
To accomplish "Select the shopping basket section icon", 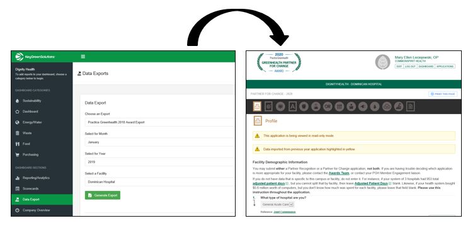I will [x=351, y=106].
